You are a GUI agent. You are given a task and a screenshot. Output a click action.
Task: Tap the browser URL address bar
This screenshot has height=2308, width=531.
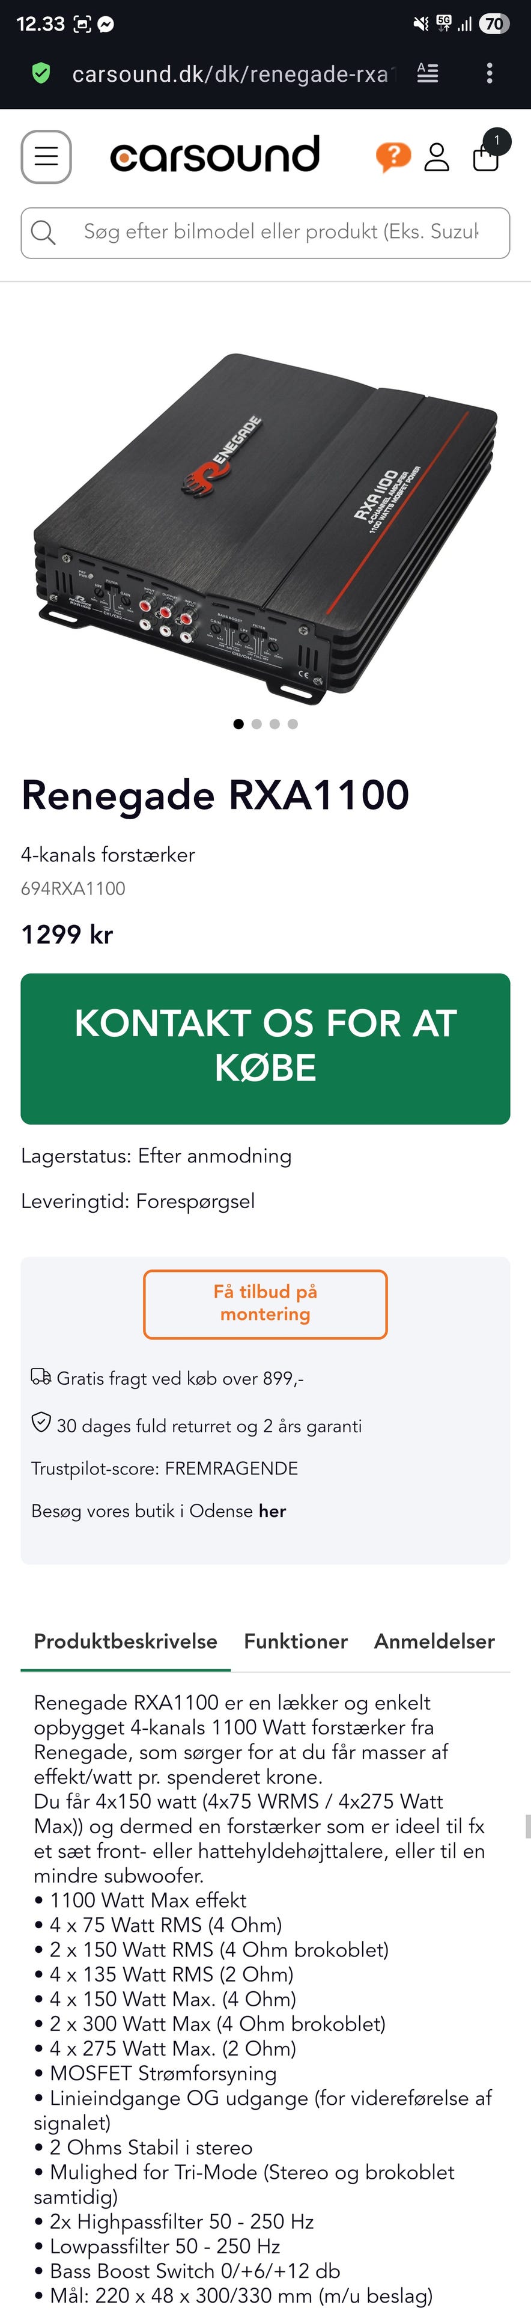tap(230, 73)
